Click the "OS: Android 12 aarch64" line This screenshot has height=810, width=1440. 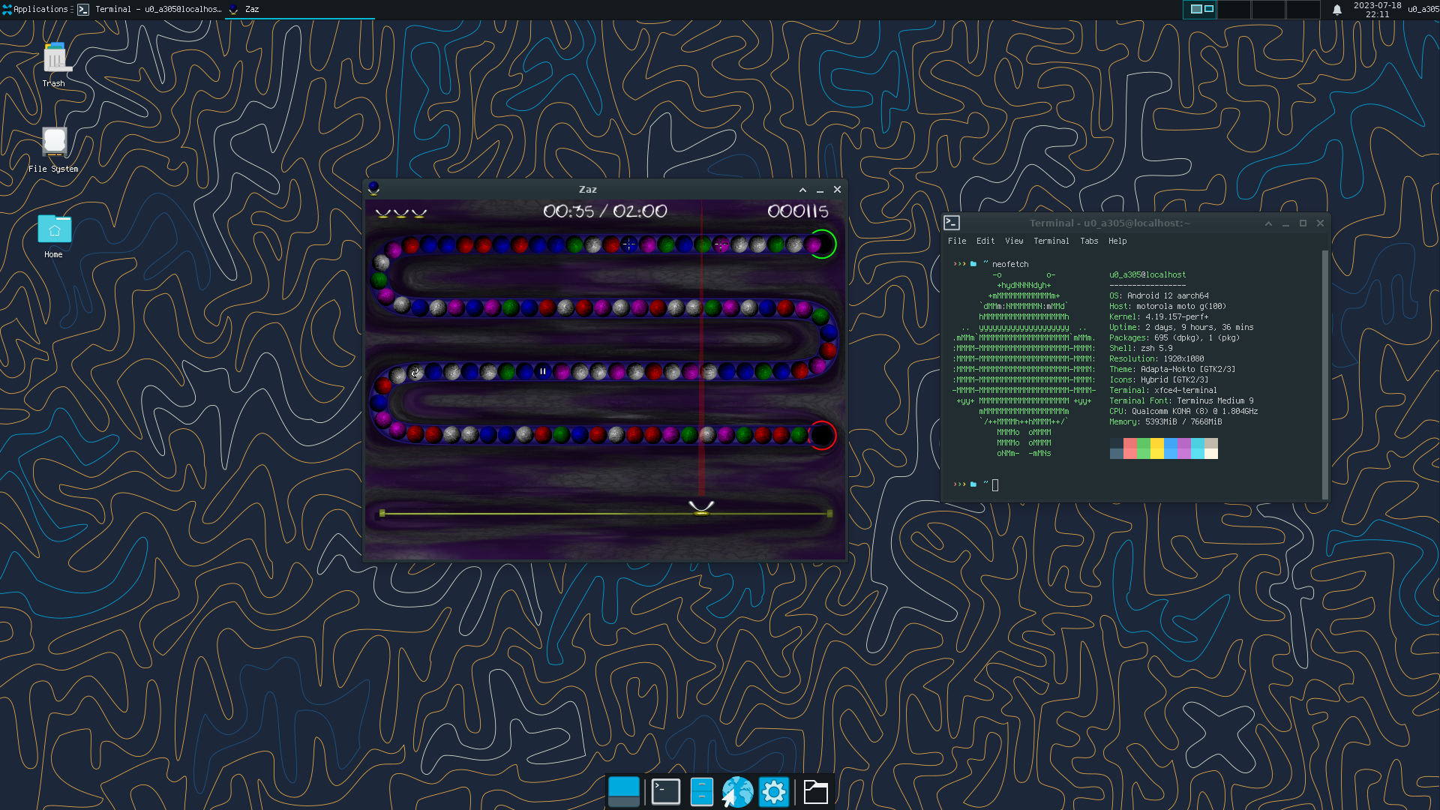click(x=1159, y=295)
